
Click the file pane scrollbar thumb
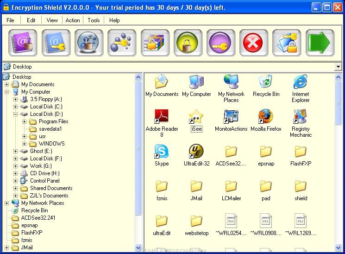(x=338, y=103)
